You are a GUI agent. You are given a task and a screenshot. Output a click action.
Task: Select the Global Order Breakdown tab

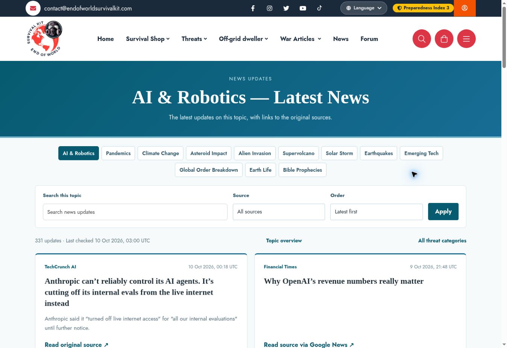click(209, 170)
